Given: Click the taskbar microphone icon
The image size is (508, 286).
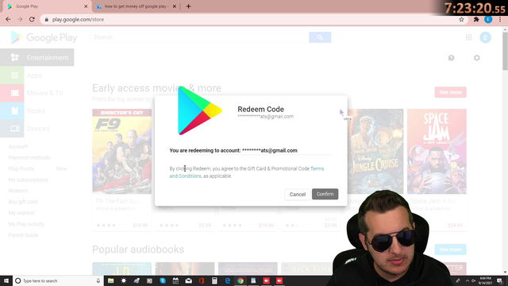Looking at the screenshot, I should 98,280.
